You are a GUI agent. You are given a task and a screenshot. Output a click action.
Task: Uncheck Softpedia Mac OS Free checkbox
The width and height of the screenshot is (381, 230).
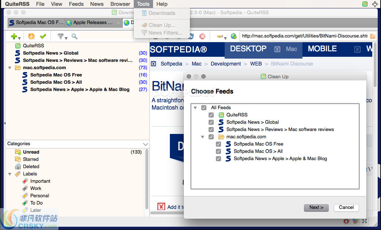click(218, 144)
